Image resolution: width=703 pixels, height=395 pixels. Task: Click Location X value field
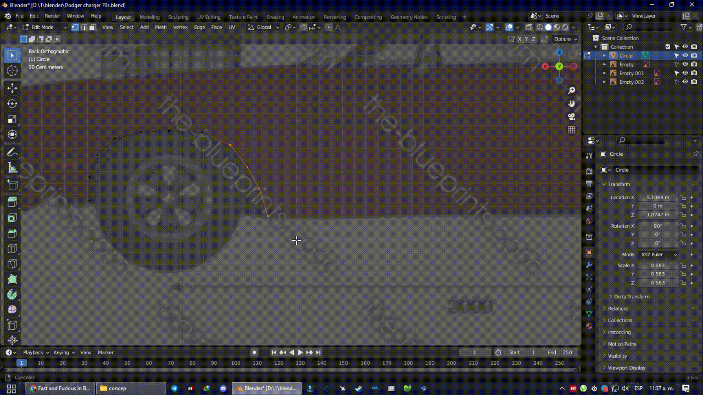pos(659,198)
